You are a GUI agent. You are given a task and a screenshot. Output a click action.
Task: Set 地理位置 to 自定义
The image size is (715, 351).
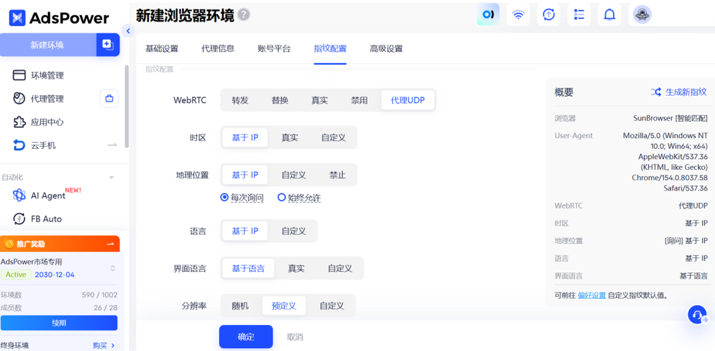click(x=294, y=175)
